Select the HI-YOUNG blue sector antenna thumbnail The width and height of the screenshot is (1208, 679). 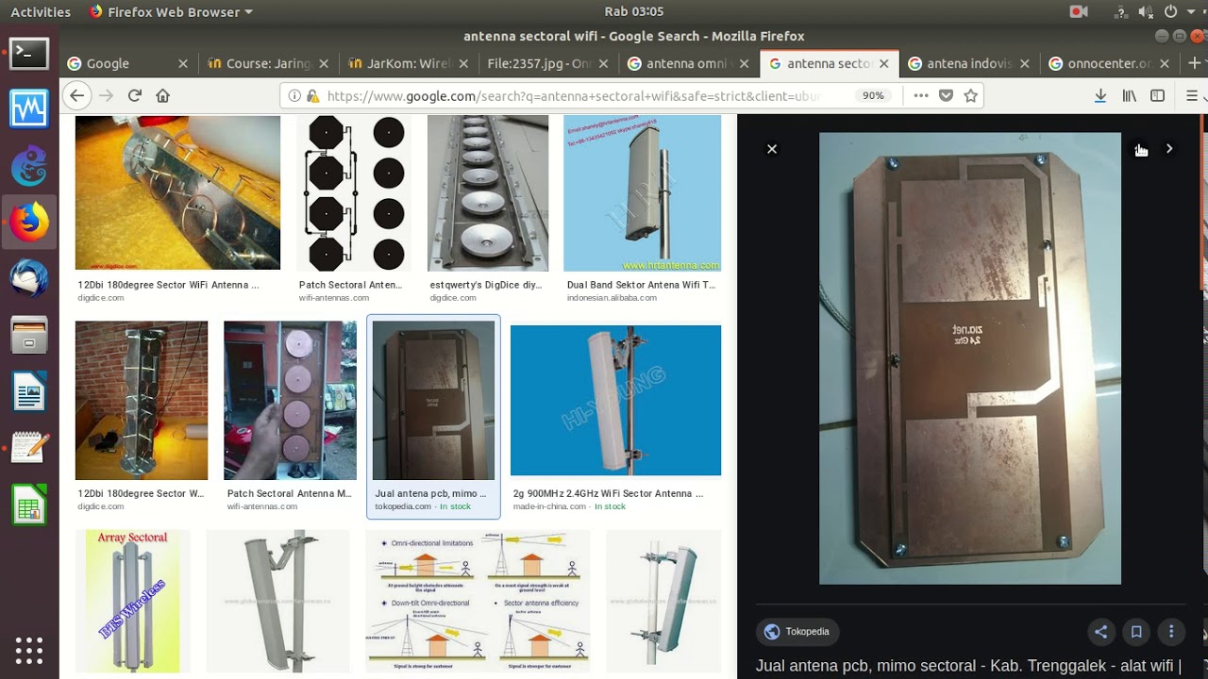pos(615,400)
